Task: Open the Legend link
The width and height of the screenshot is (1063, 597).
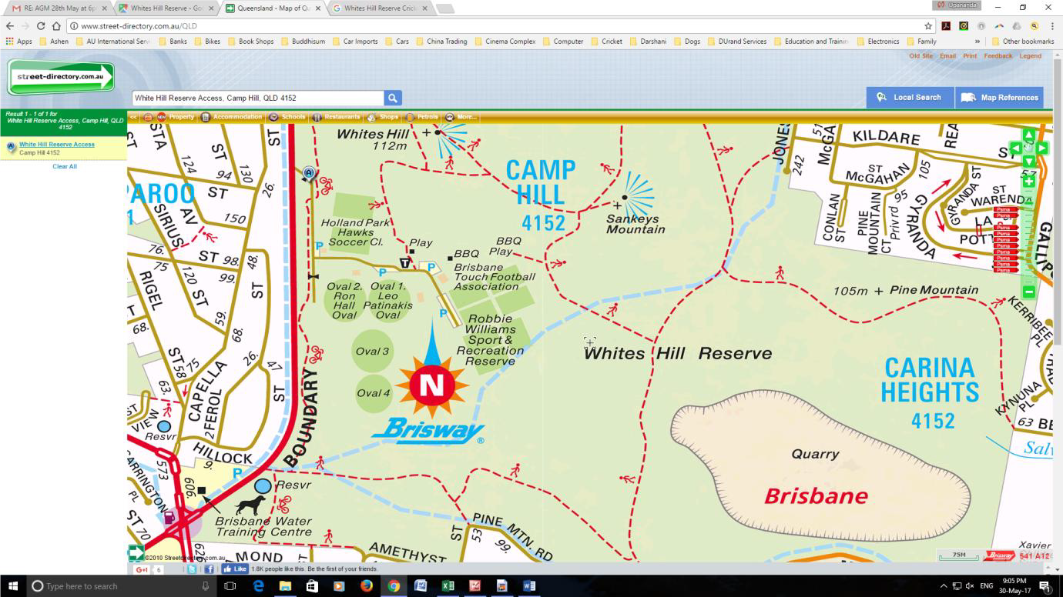Action: tap(1031, 56)
